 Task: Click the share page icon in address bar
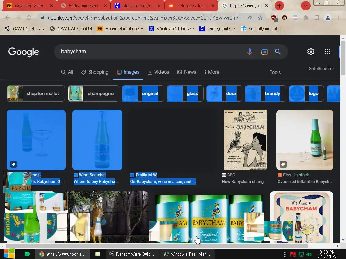[x=249, y=18]
